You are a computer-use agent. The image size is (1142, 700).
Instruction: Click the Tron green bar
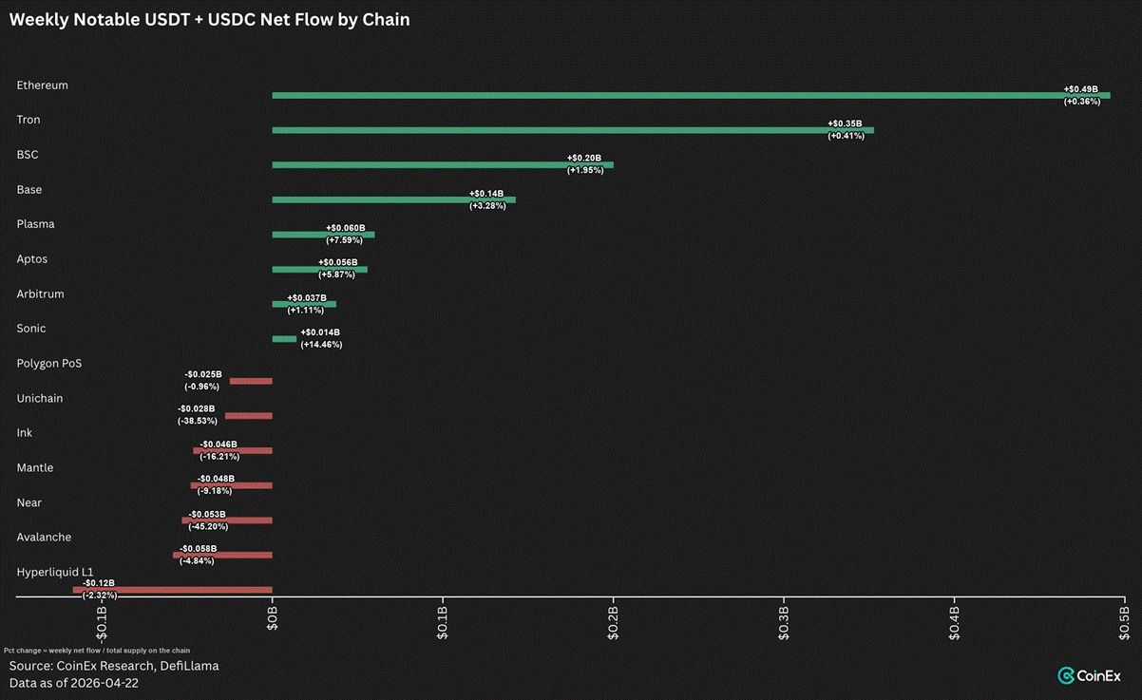point(573,130)
